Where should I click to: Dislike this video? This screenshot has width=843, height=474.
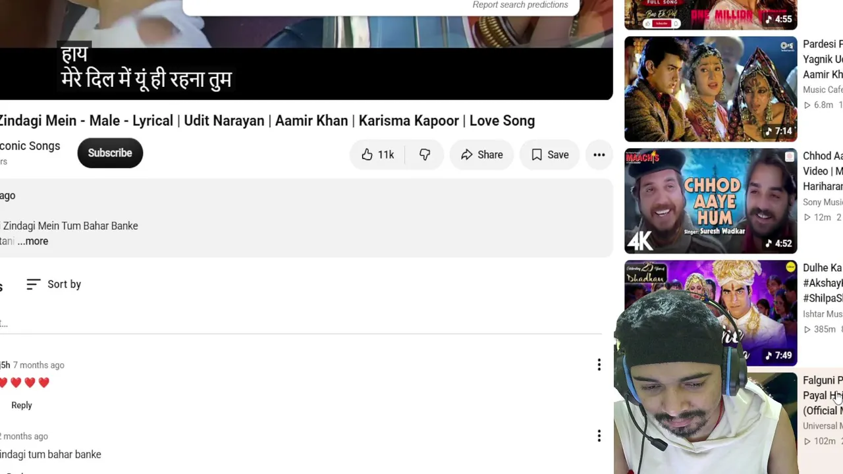425,155
